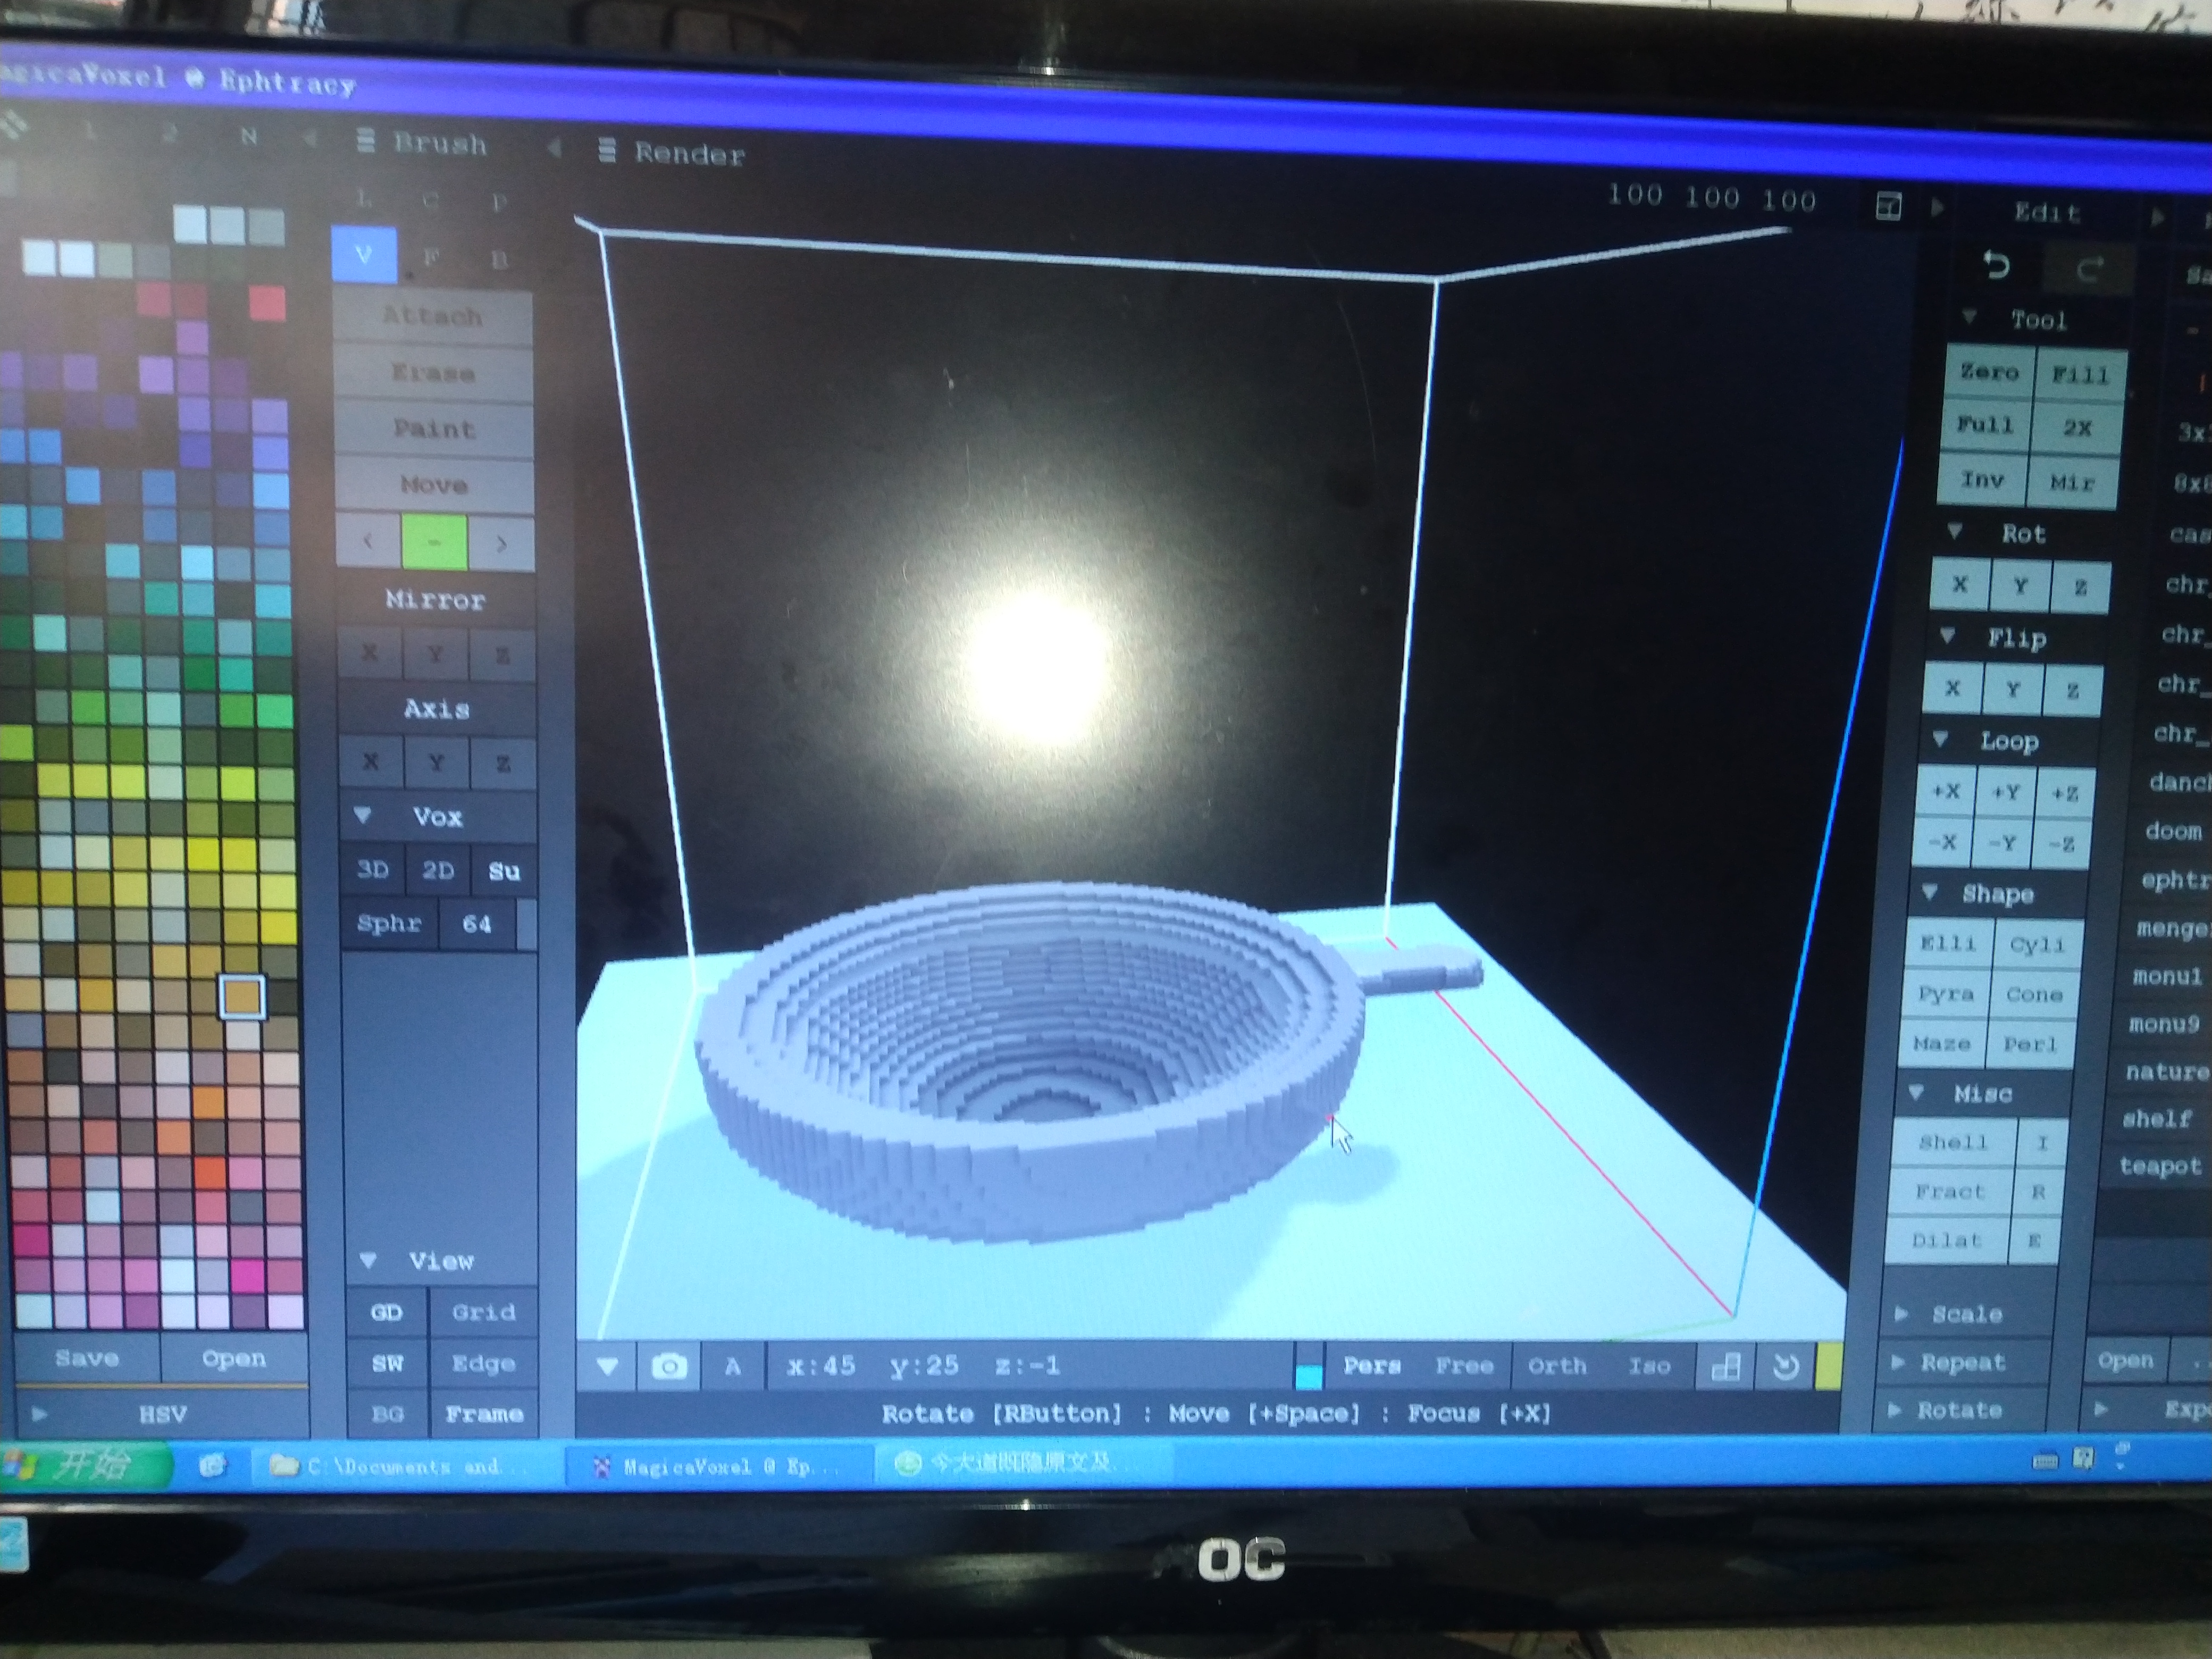Click the model size field 100 100 100
2212x1659 pixels.
pos(1711,197)
